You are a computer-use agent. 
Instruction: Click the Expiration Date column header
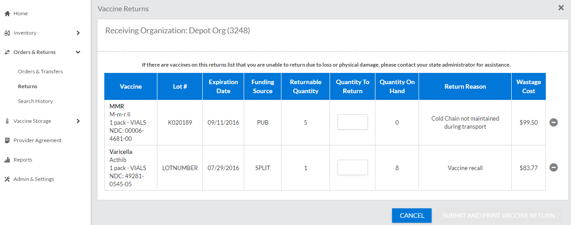click(223, 86)
